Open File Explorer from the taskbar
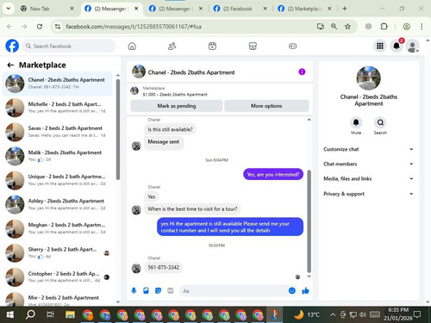 click(x=70, y=314)
